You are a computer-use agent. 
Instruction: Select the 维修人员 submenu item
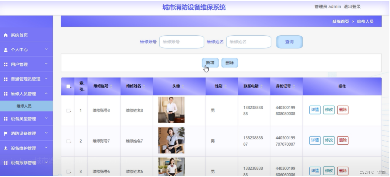(26, 106)
